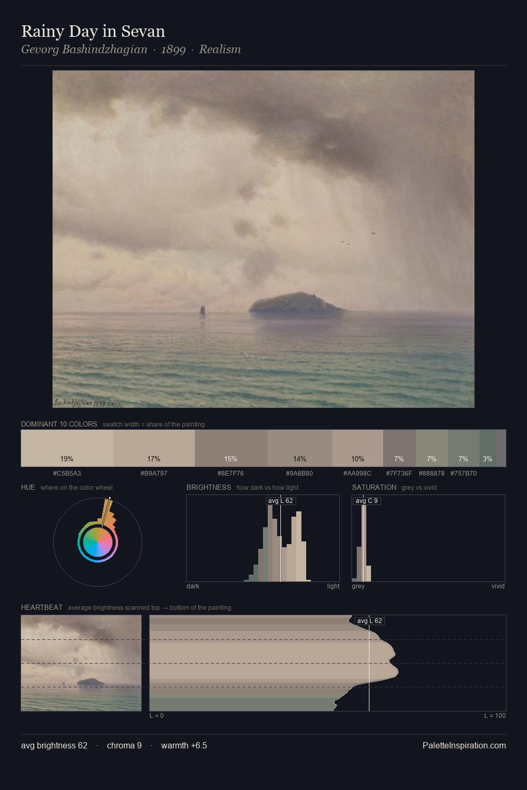Click the HEARTBEAT section heading

(42, 607)
